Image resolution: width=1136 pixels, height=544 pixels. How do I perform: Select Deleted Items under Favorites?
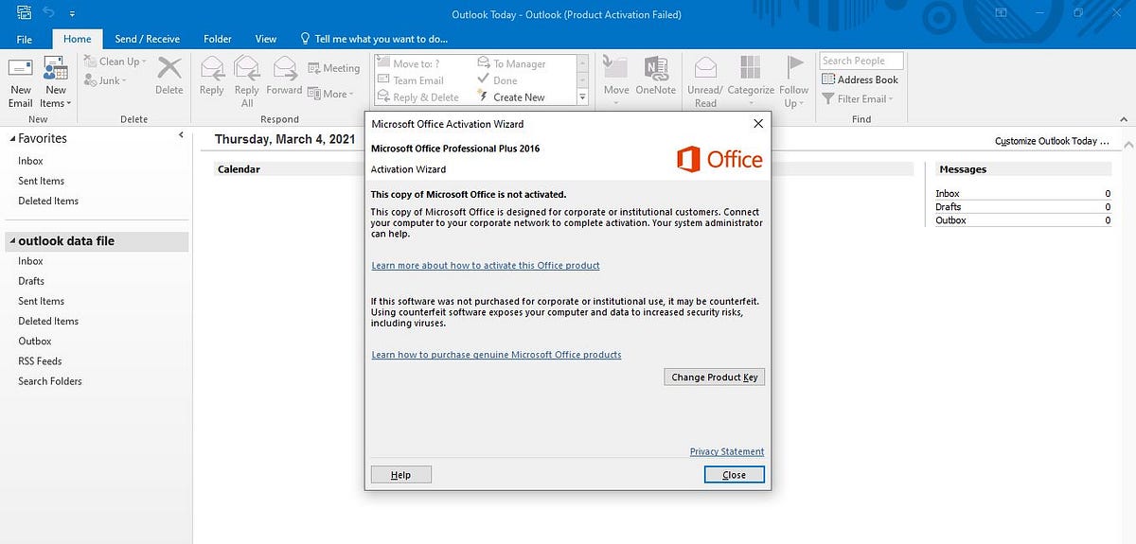(x=48, y=201)
